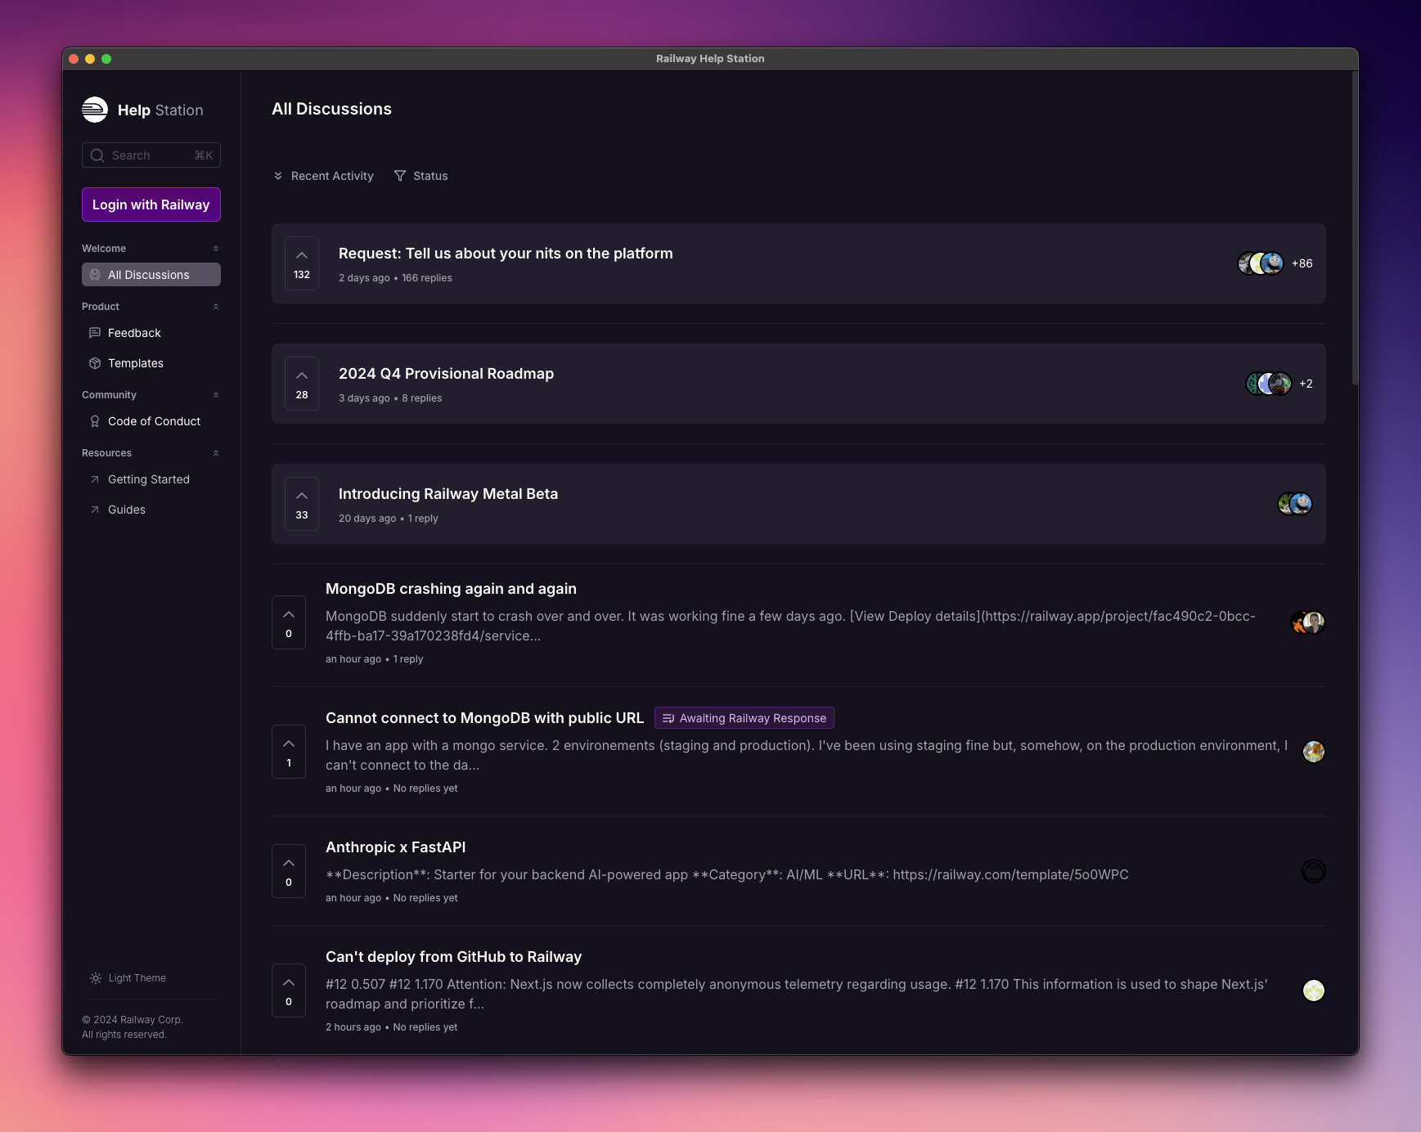
Task: Click the +86 participants count
Action: point(1302,263)
